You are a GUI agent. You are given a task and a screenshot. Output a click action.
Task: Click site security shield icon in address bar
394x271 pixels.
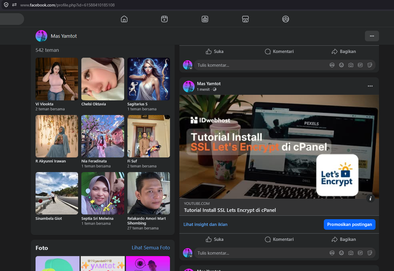[x=6, y=5]
